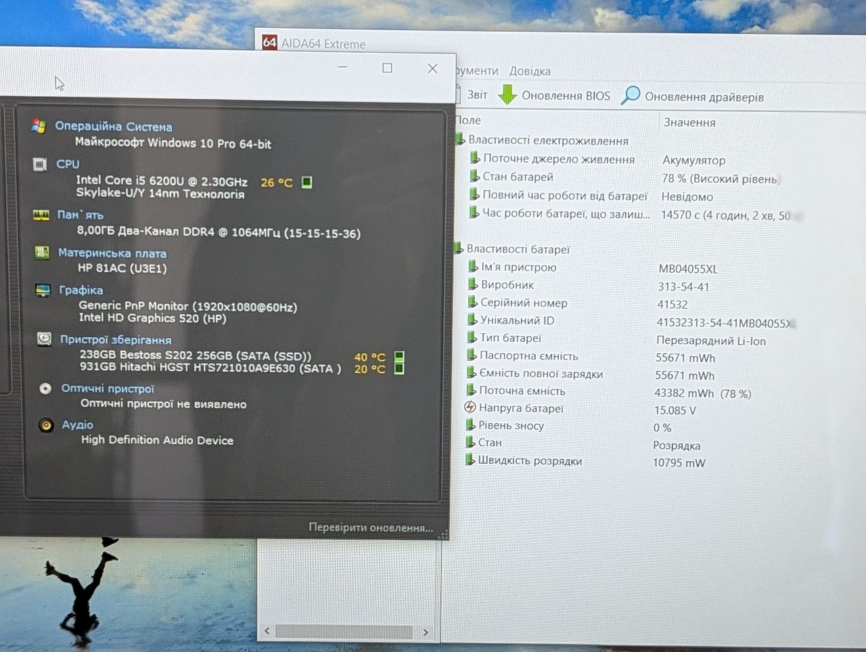Image resolution: width=866 pixels, height=652 pixels.
Task: Click the Значення column header
Action: coord(689,123)
